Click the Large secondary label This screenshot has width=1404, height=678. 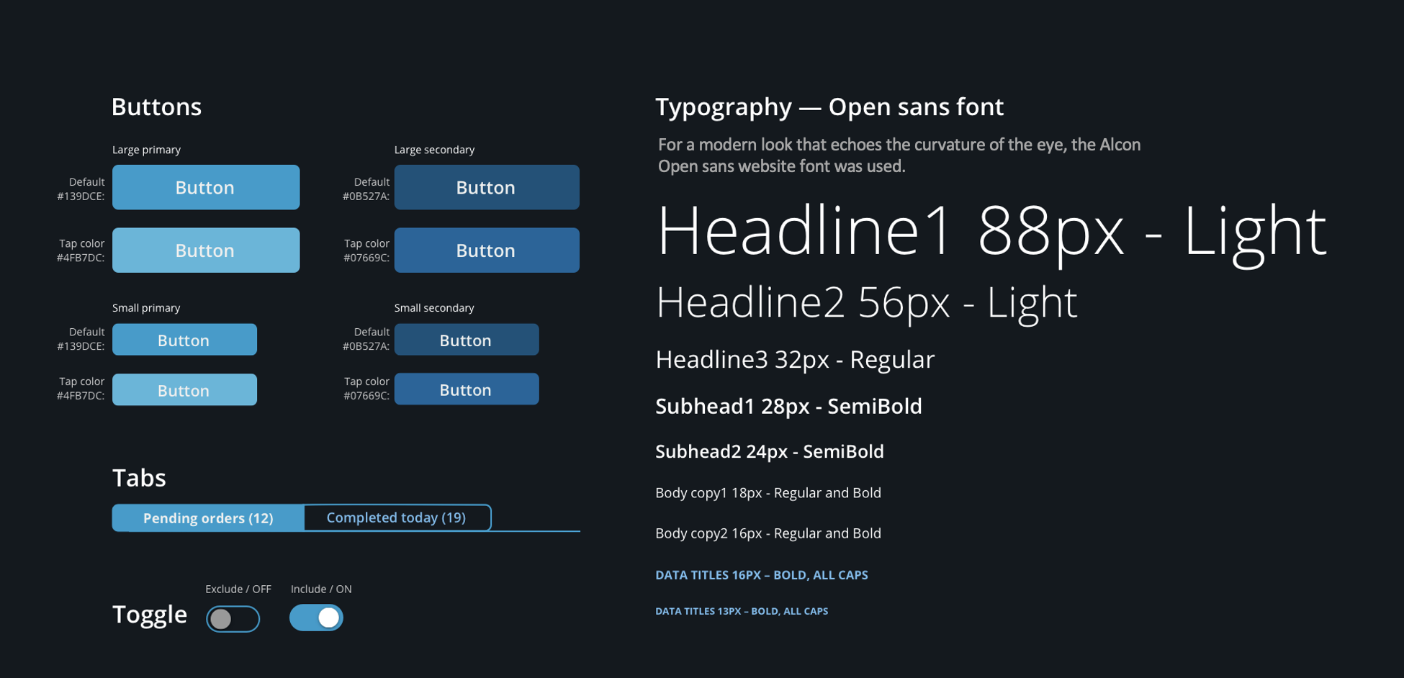(x=434, y=150)
